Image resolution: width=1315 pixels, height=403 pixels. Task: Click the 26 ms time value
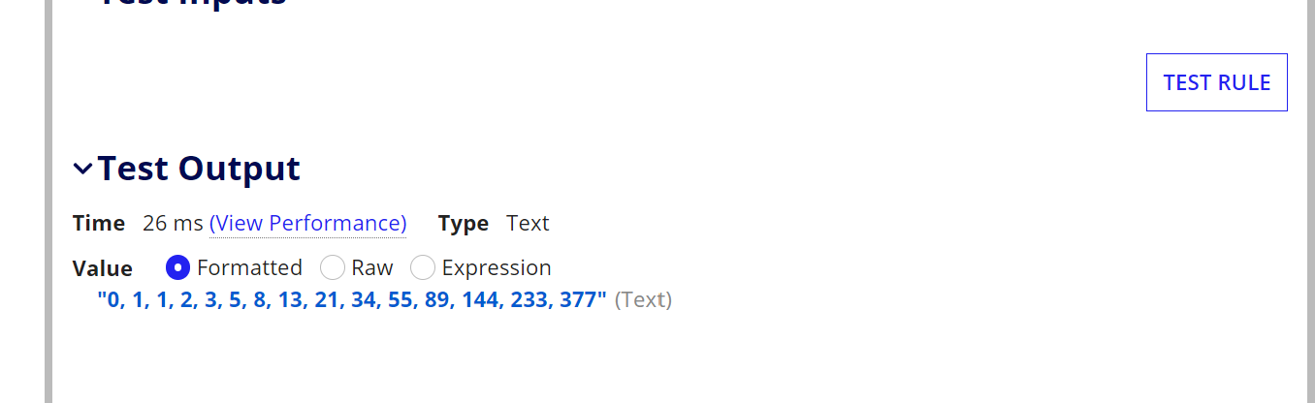[x=172, y=224]
